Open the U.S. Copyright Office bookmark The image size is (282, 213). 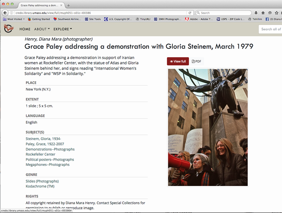coord(118,19)
